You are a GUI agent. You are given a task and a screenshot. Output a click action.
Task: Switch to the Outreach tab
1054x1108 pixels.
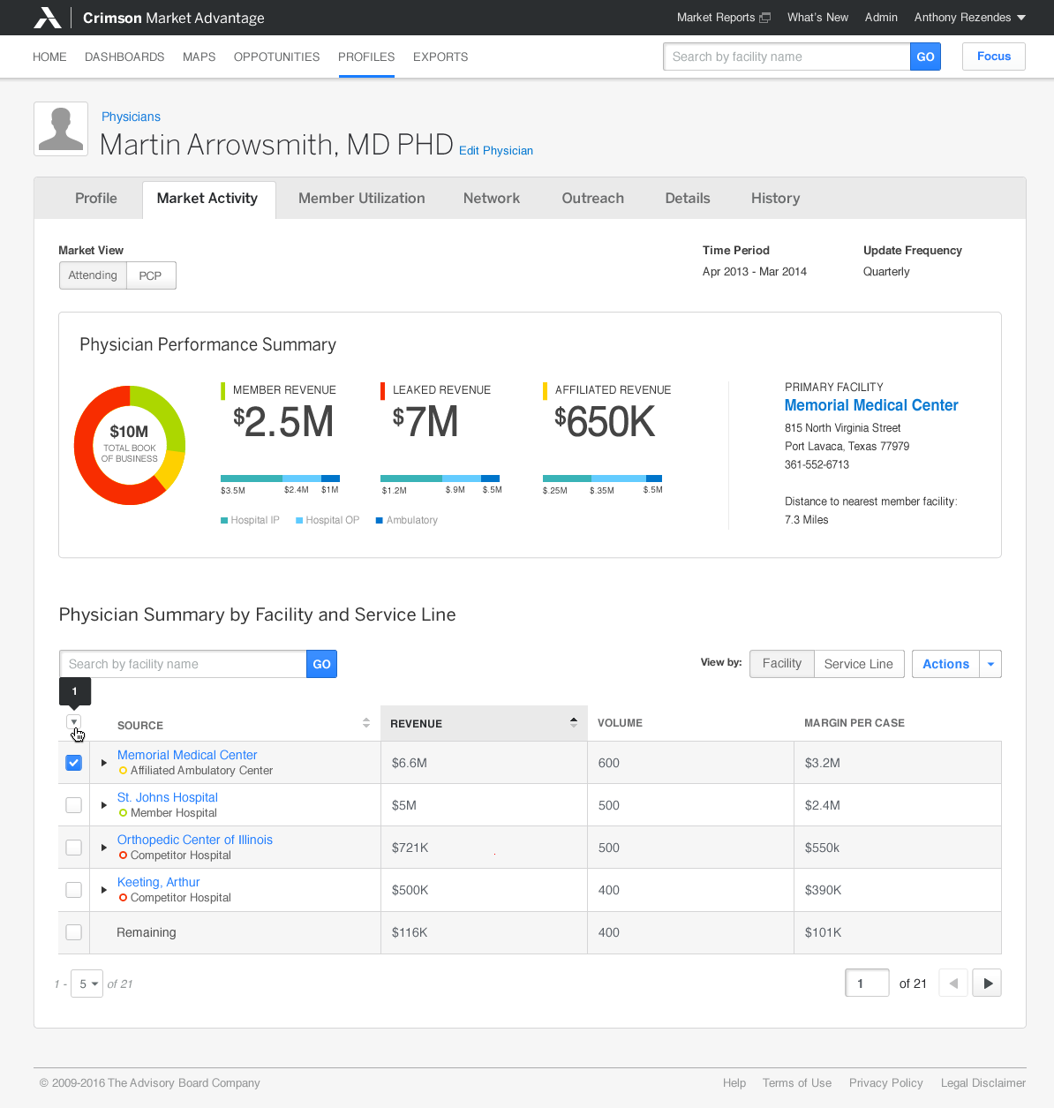(593, 199)
